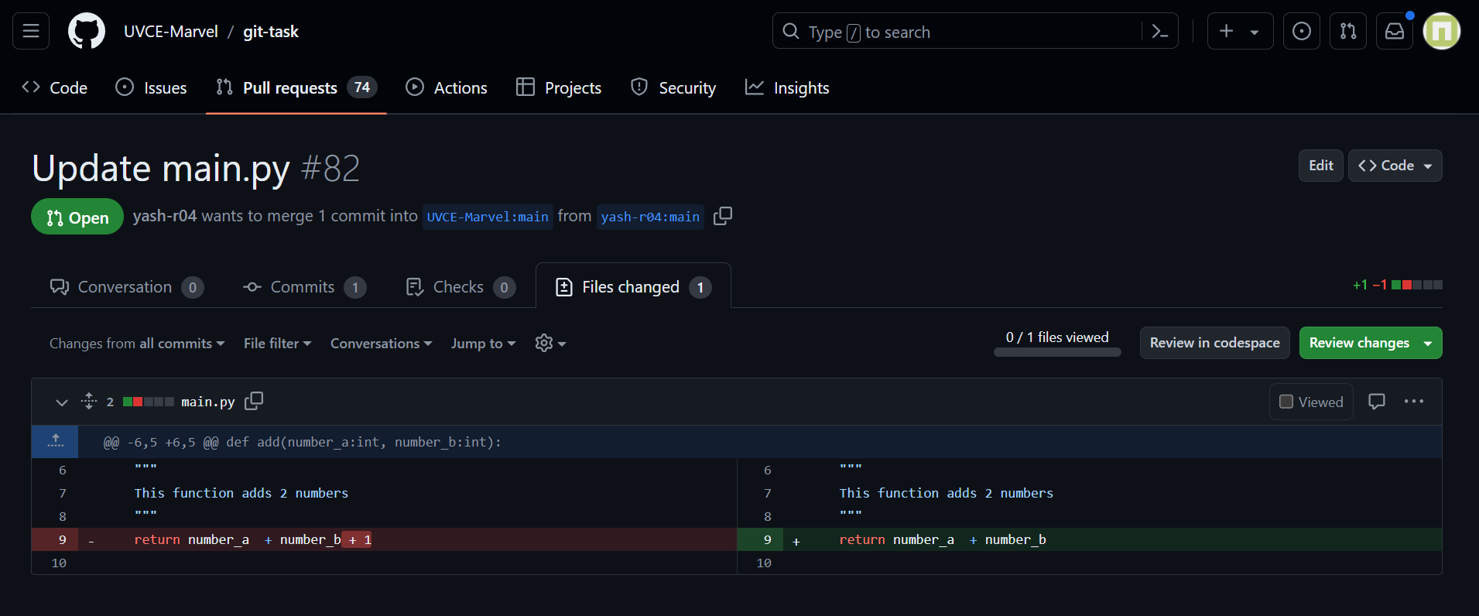This screenshot has width=1479, height=616.
Task: Open the Pull requests tab
Action: [x=296, y=87]
